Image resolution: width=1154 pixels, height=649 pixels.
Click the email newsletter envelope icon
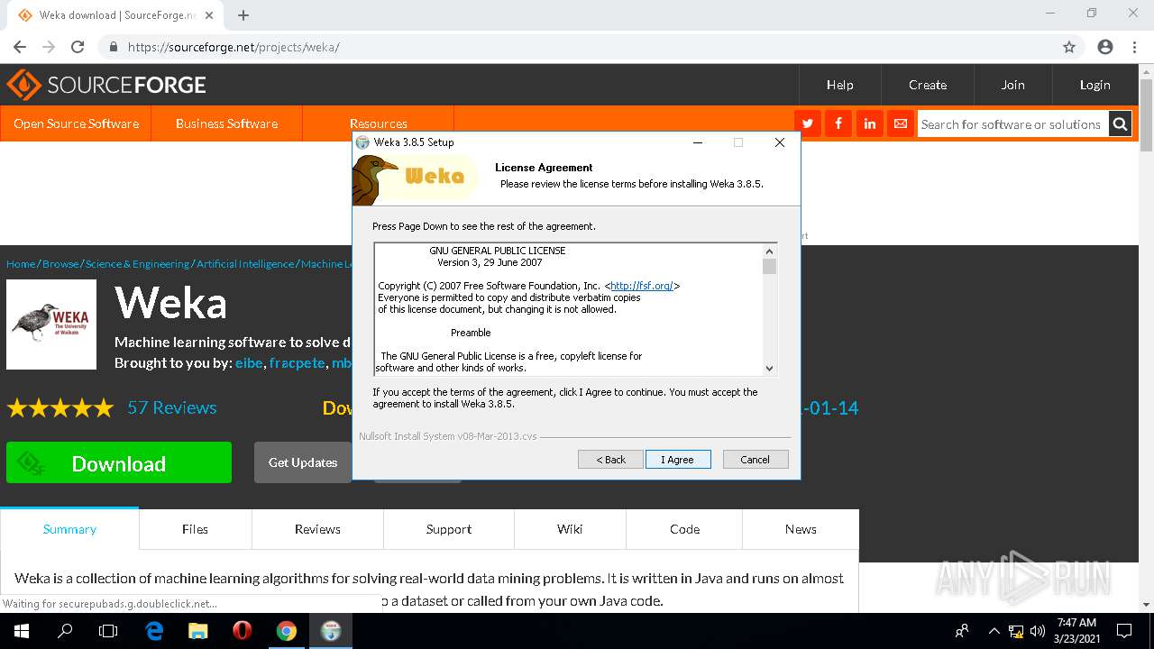pyautogui.click(x=900, y=123)
